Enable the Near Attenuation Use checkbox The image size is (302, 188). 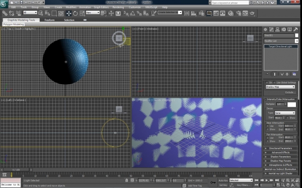[x=268, y=126]
